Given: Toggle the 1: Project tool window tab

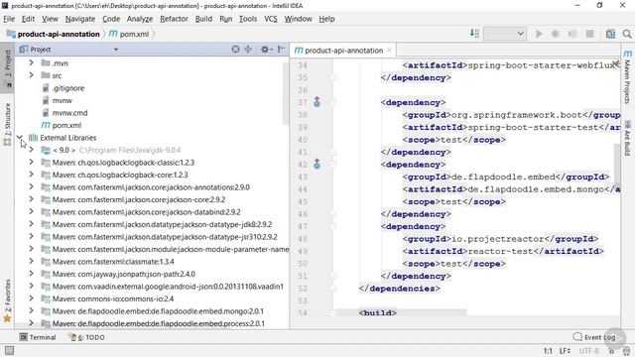Looking at the screenshot, I should coord(7,68).
